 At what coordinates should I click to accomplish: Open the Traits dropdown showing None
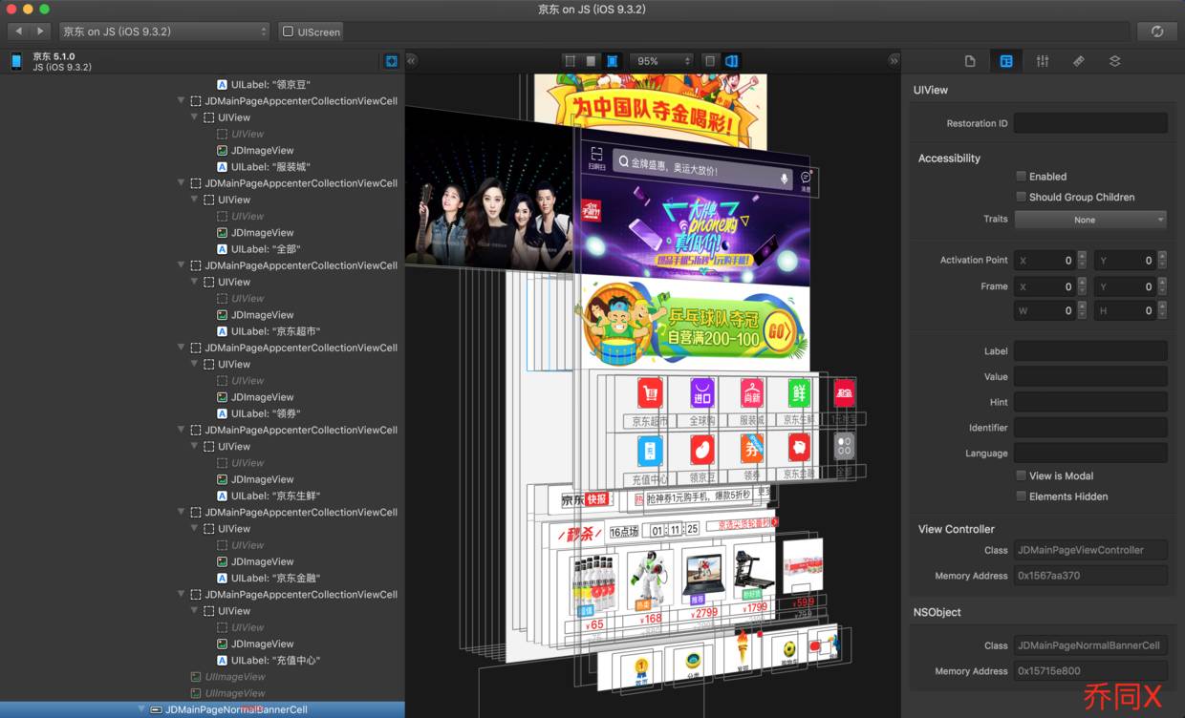1090,220
